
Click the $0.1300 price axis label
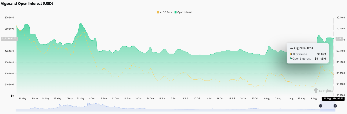(x=341, y=29)
